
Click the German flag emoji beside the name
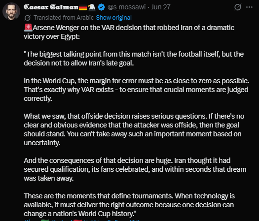83,7
